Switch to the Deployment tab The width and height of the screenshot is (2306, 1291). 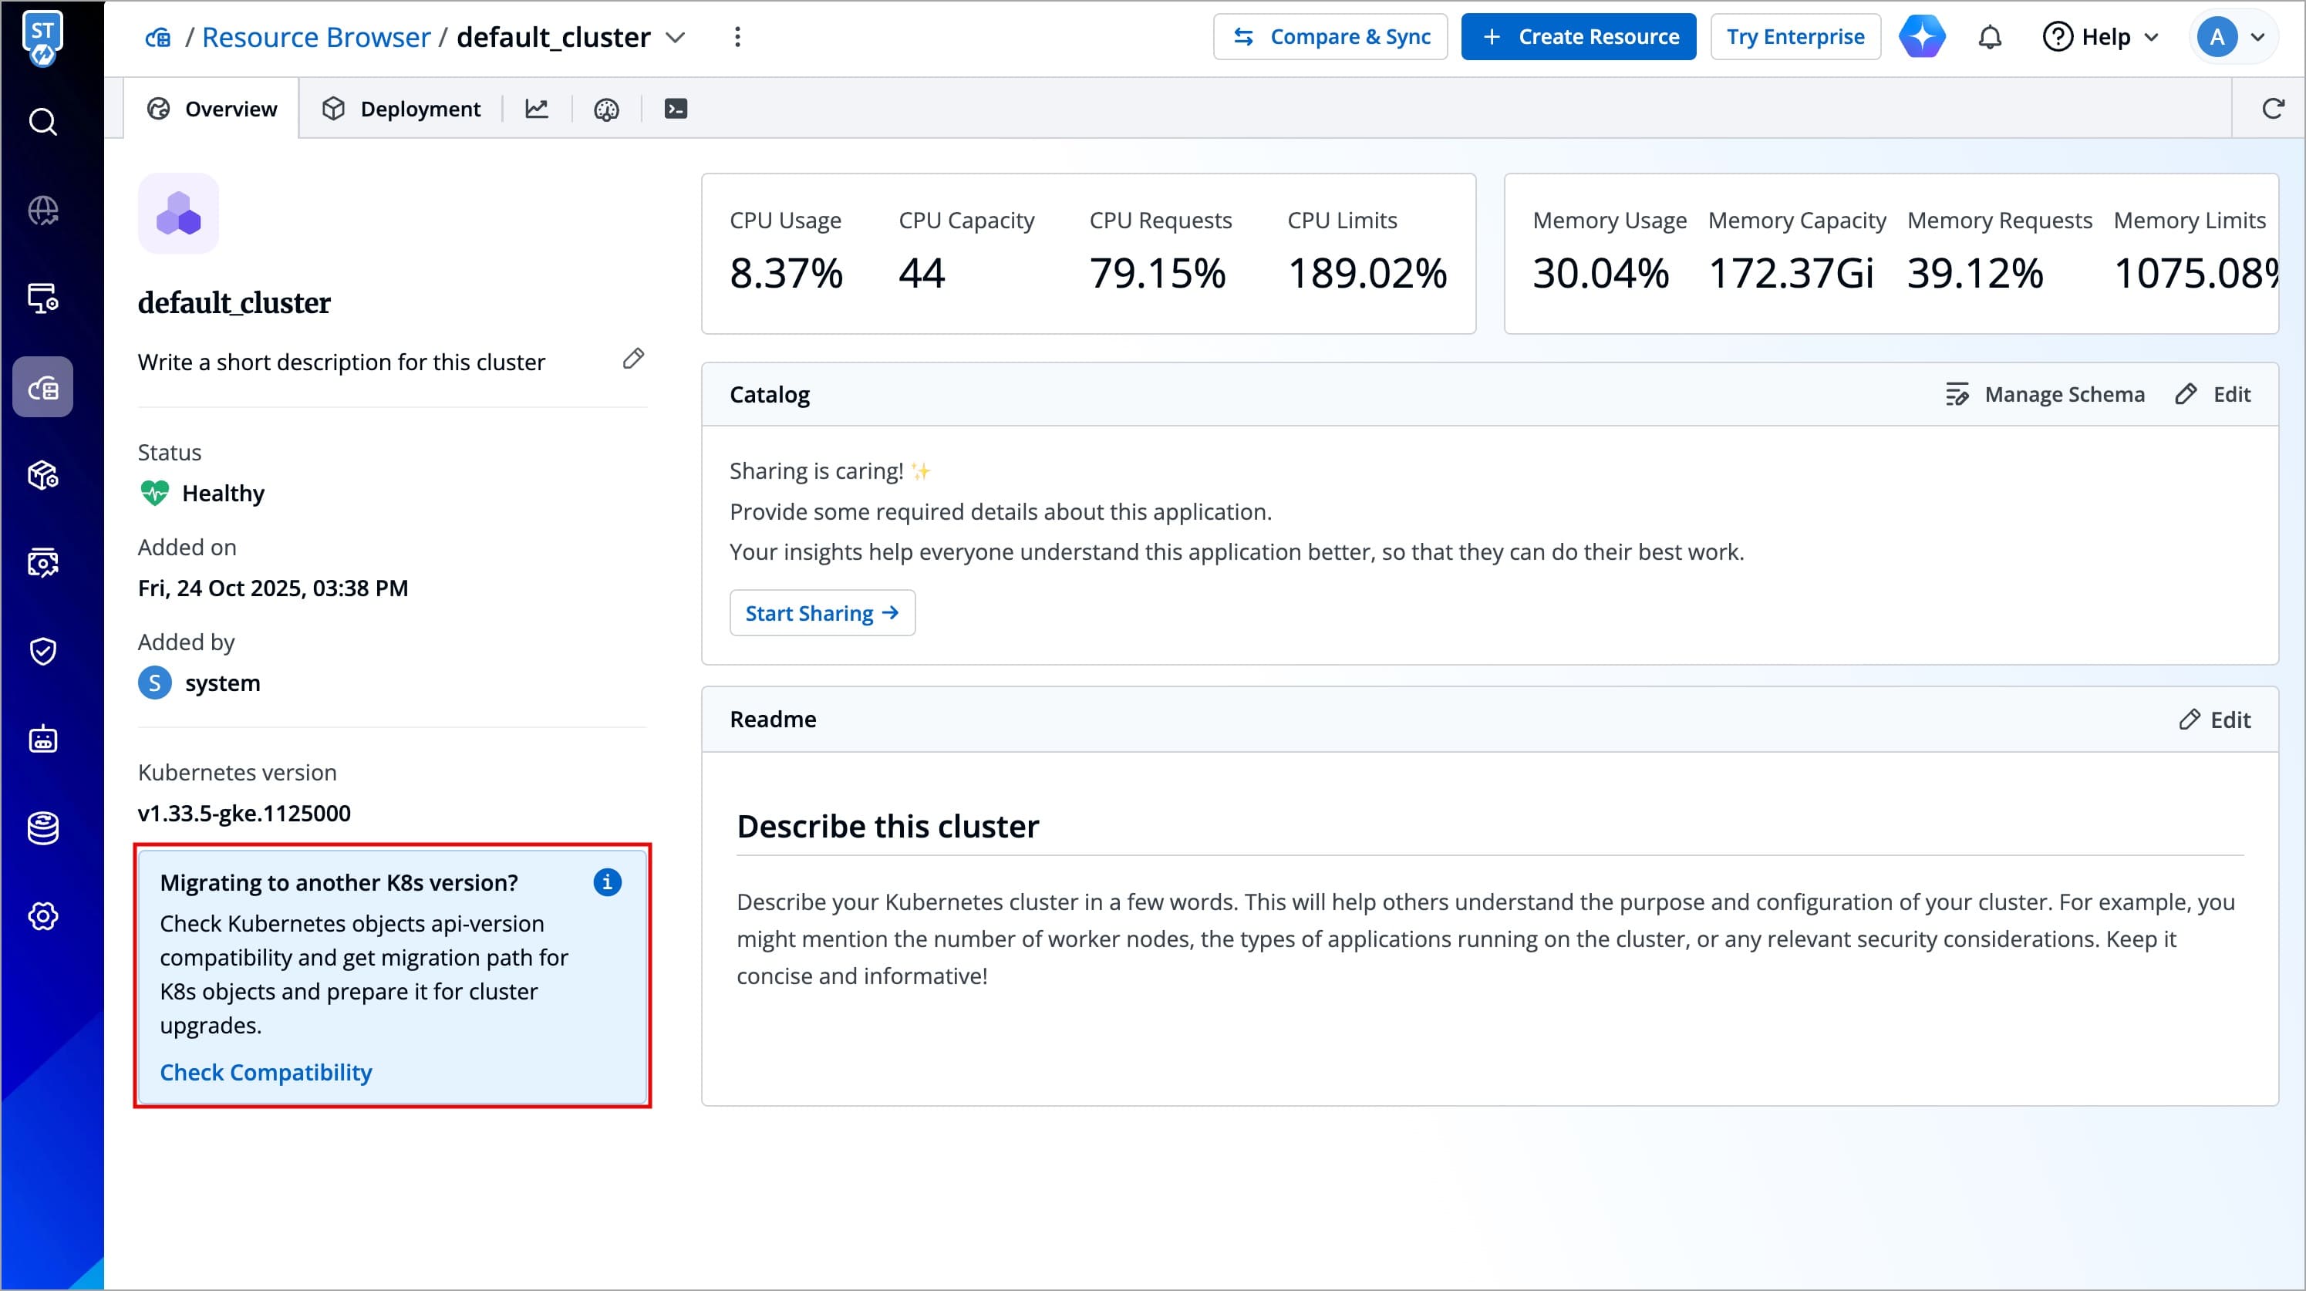click(x=401, y=110)
